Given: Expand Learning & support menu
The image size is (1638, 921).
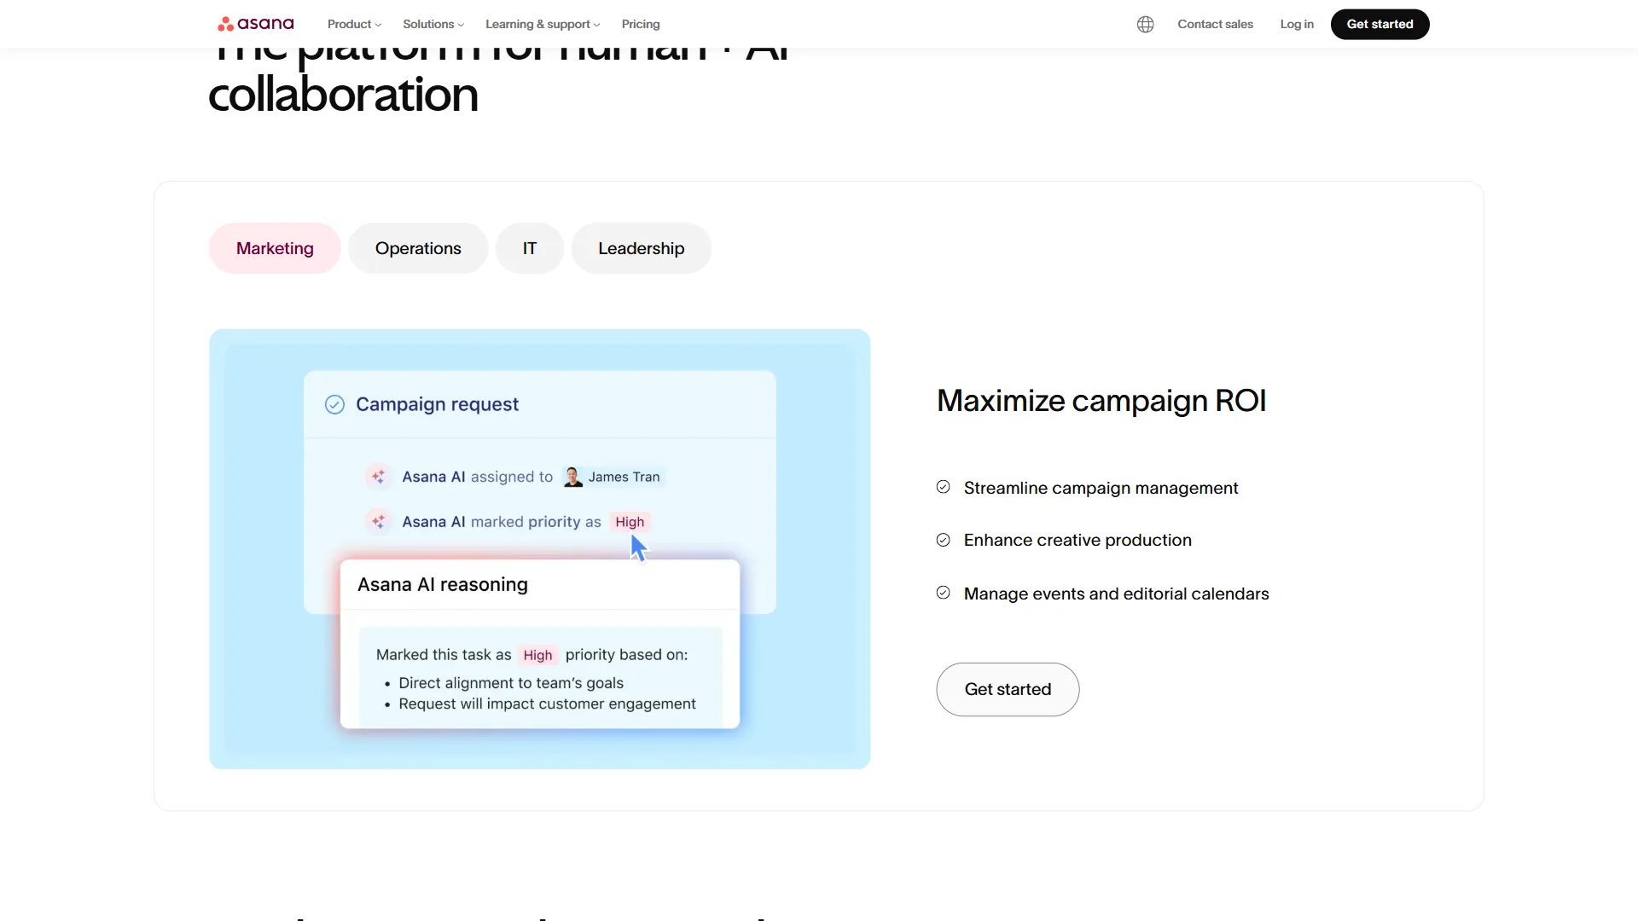Looking at the screenshot, I should [543, 24].
